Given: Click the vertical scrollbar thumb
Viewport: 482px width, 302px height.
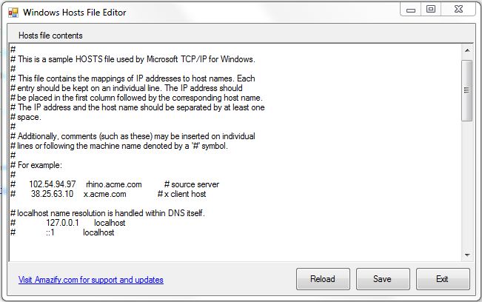Looking at the screenshot, I should [x=466, y=90].
